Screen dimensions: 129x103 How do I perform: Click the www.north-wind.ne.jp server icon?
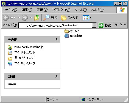click(x=10, y=48)
